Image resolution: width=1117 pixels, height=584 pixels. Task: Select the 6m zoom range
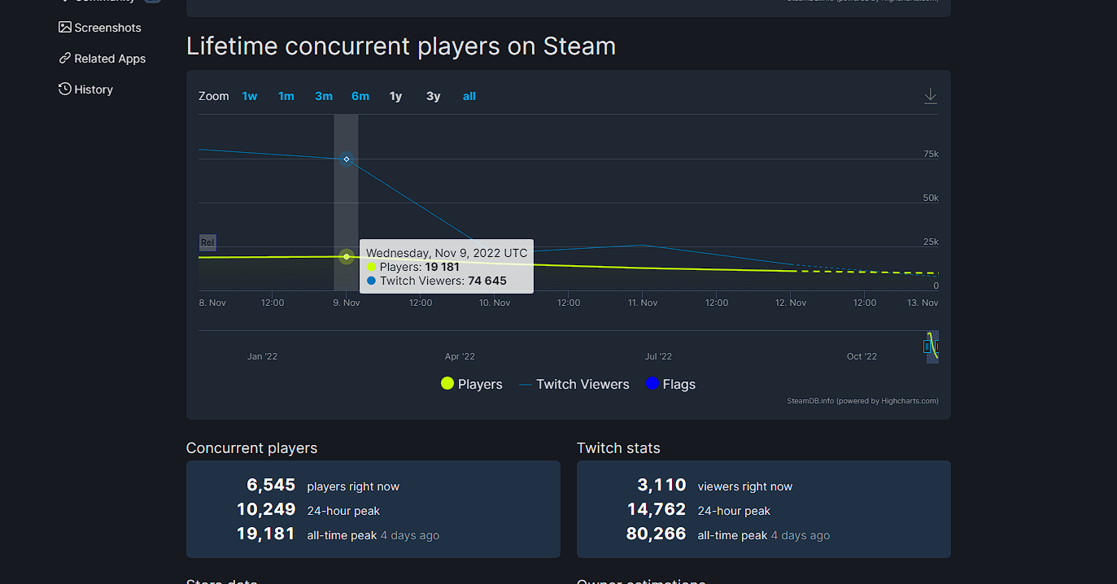point(360,96)
